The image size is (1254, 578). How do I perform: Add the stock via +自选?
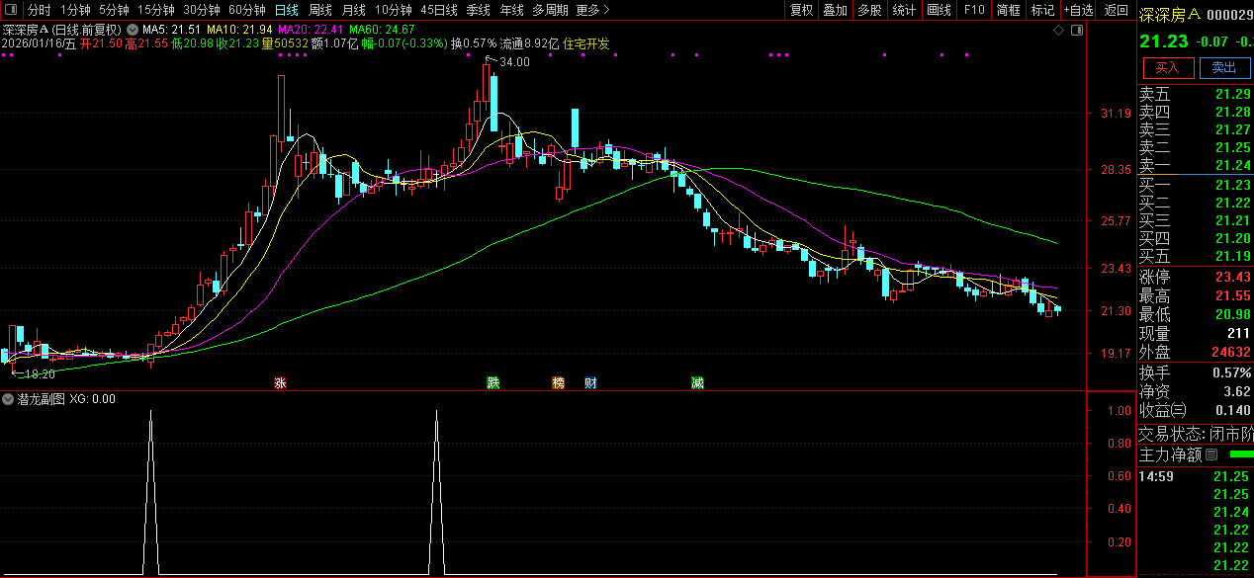(1078, 10)
